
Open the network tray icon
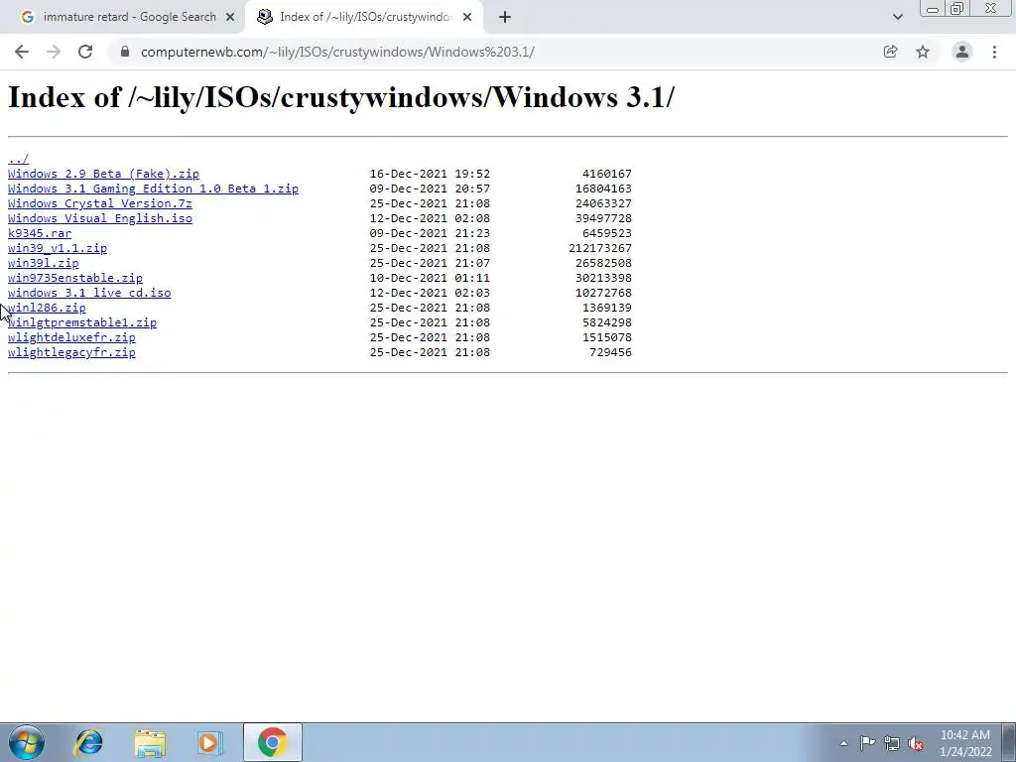(x=892, y=743)
